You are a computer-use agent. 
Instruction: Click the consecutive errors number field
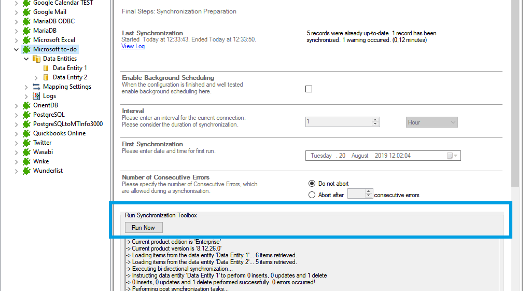tap(356, 194)
